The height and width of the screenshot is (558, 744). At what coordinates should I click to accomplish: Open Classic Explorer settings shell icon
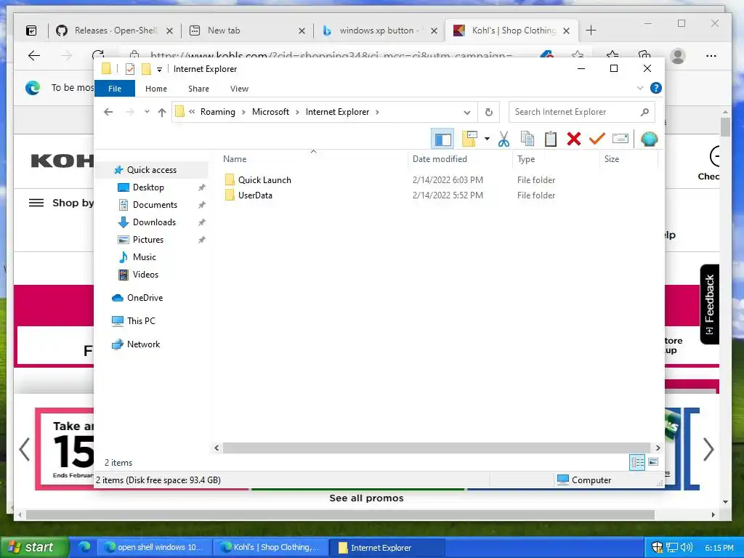click(x=649, y=139)
